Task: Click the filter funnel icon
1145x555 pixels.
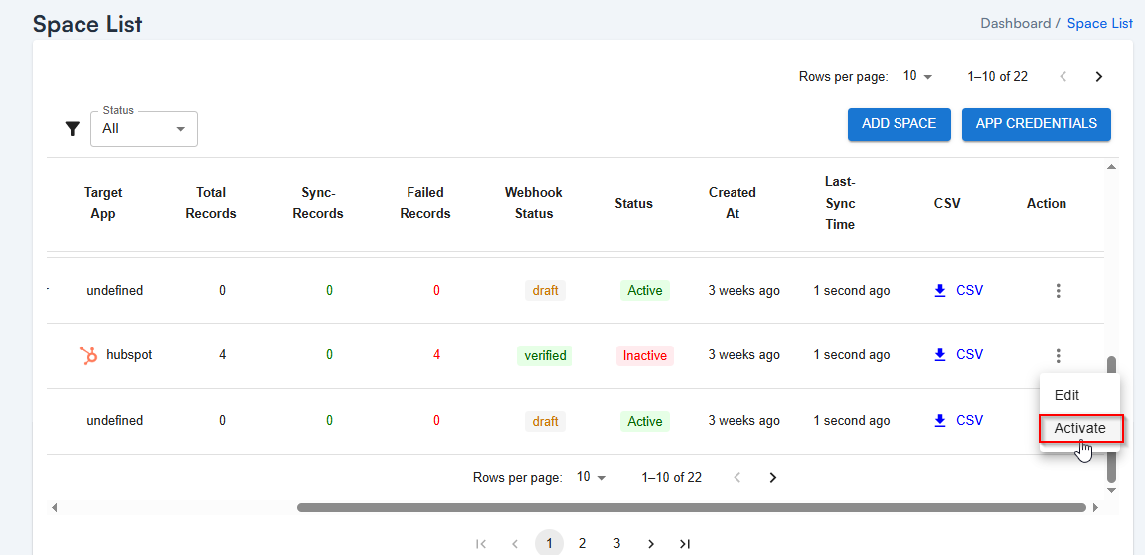Action: (x=72, y=129)
